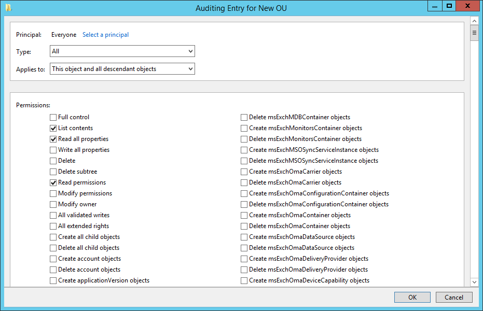
Task: Open the Type dropdown
Action: 122,51
